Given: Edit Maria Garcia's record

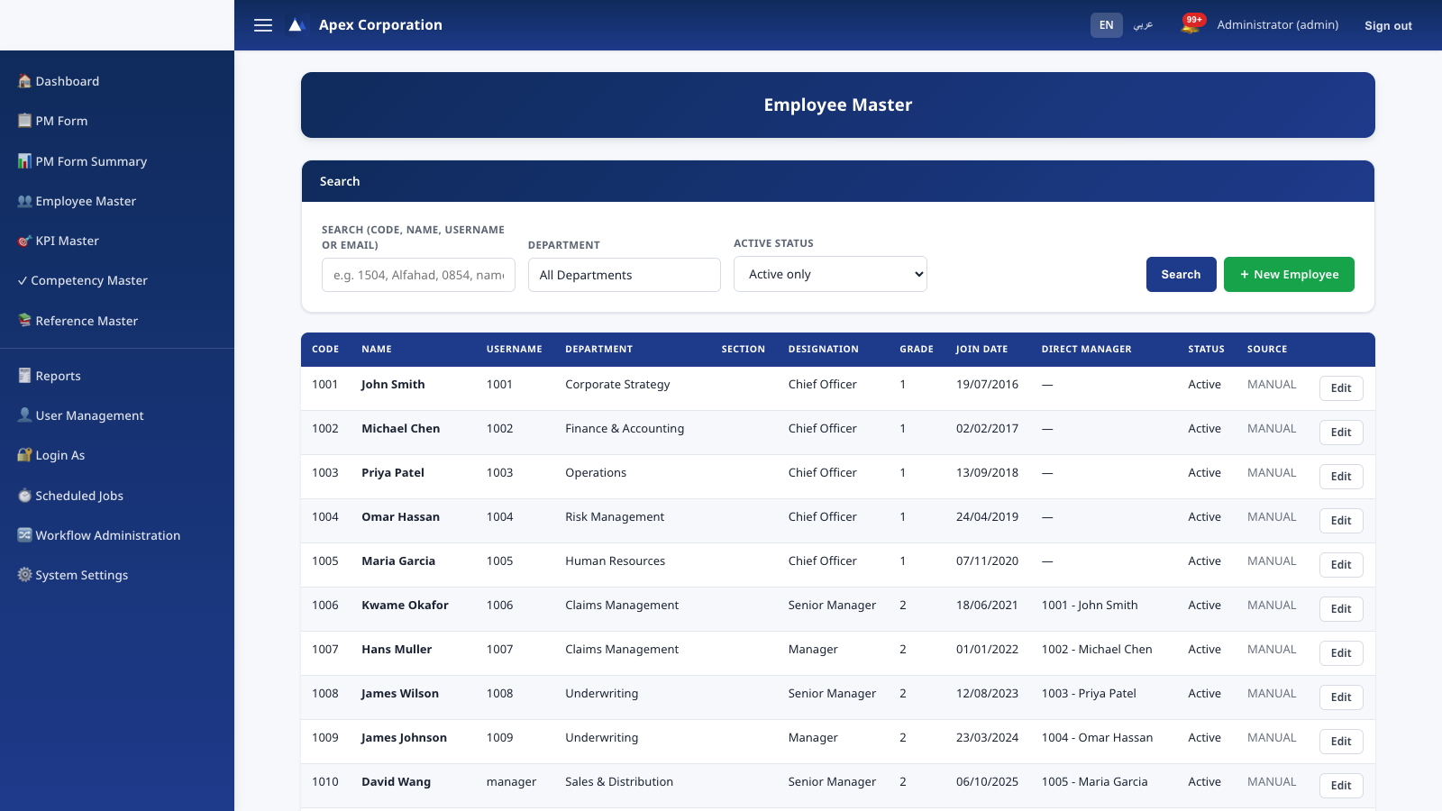Looking at the screenshot, I should click(1341, 565).
